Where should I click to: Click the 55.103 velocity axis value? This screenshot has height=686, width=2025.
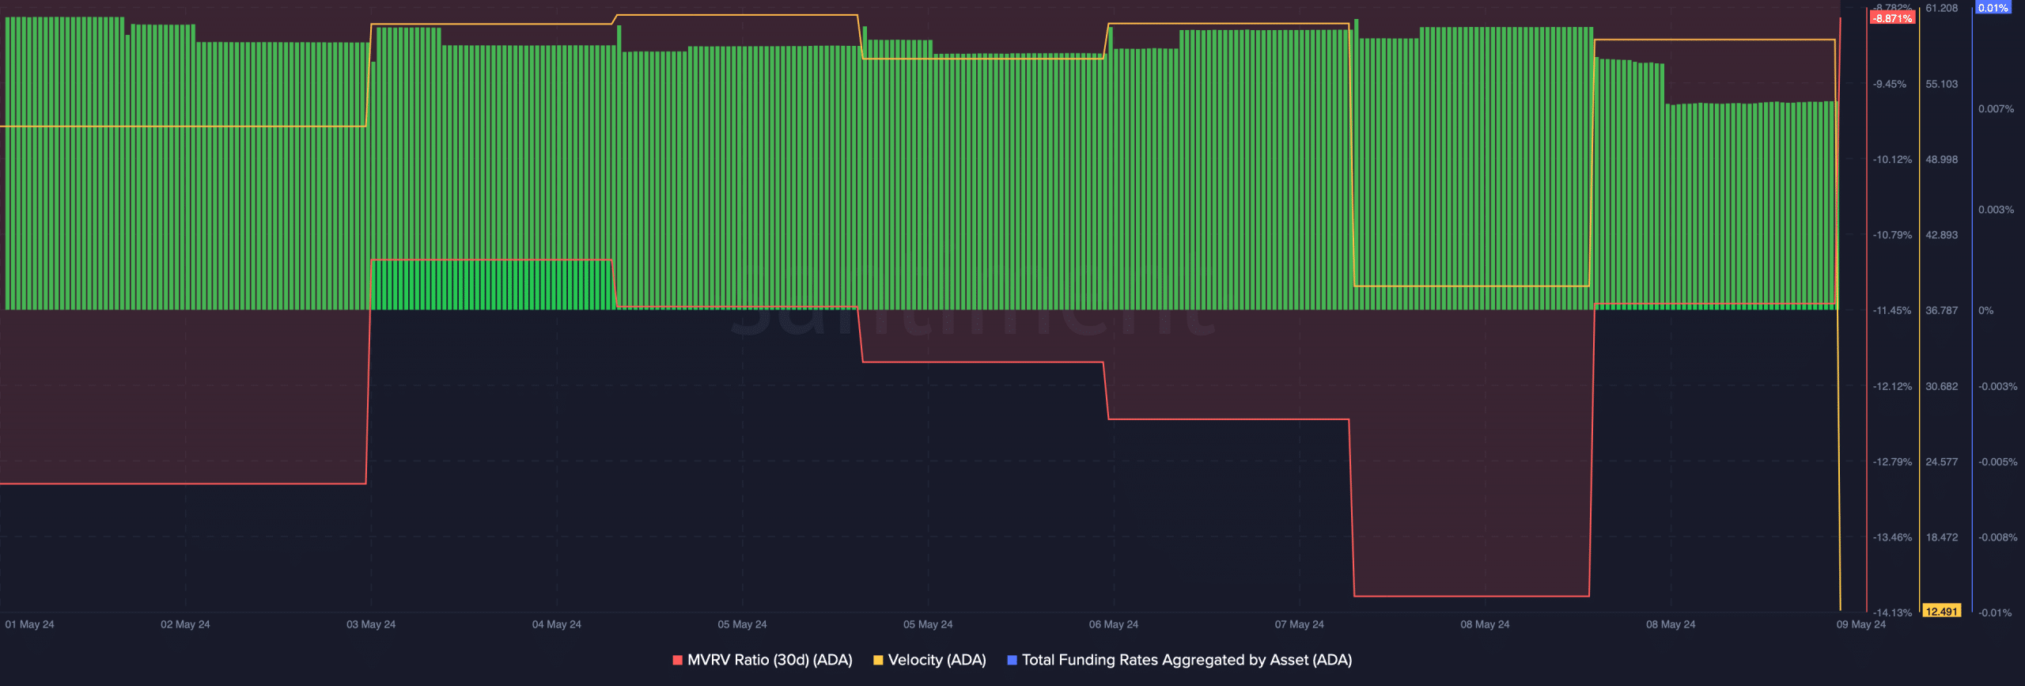coord(1942,84)
